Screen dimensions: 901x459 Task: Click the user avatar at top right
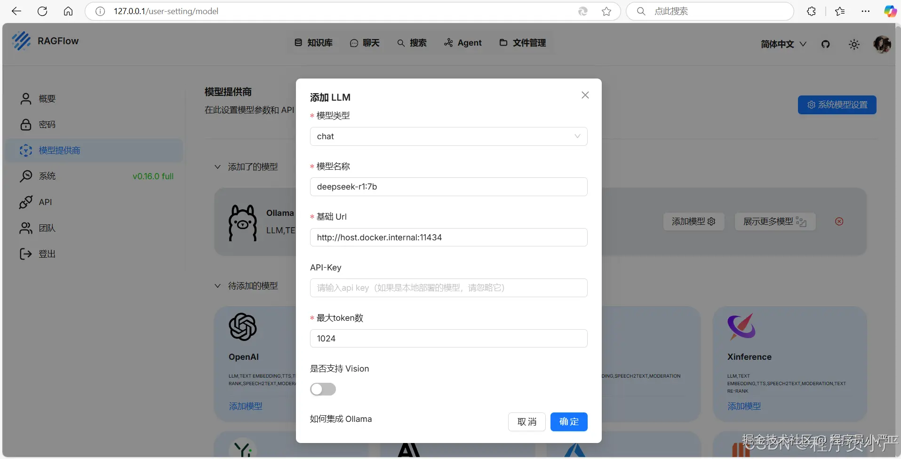(x=883, y=44)
